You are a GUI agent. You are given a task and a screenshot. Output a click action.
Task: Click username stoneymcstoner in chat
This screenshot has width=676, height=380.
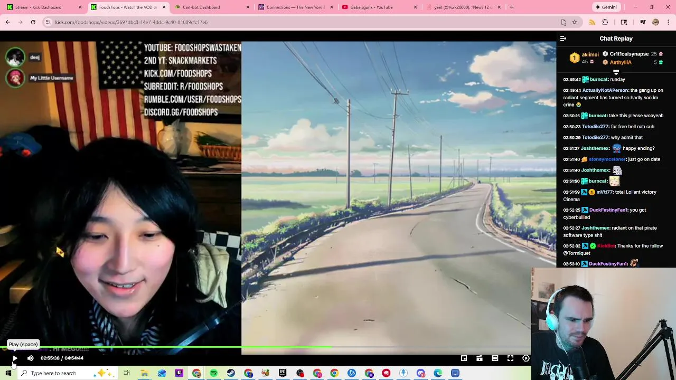click(608, 159)
